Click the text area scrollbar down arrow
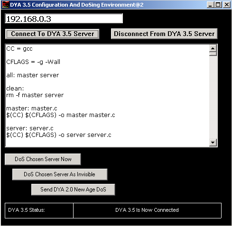Image resolution: width=232 pixels, height=226 pixels. [x=213, y=143]
